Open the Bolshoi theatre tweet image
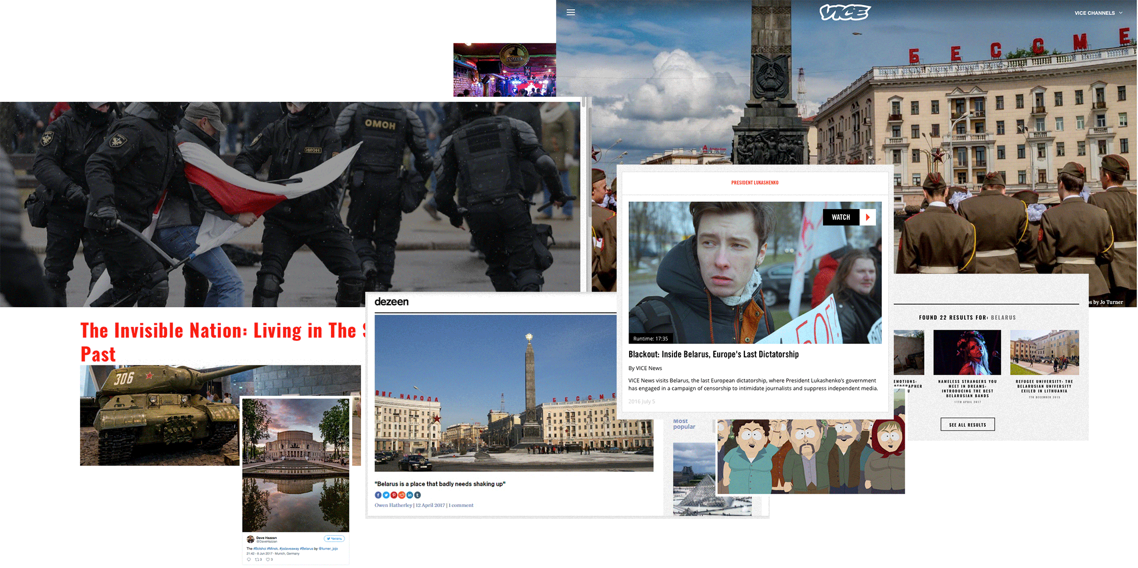The image size is (1138, 568). click(296, 465)
